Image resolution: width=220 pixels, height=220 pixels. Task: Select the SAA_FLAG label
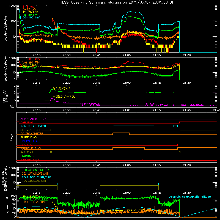[27, 145]
